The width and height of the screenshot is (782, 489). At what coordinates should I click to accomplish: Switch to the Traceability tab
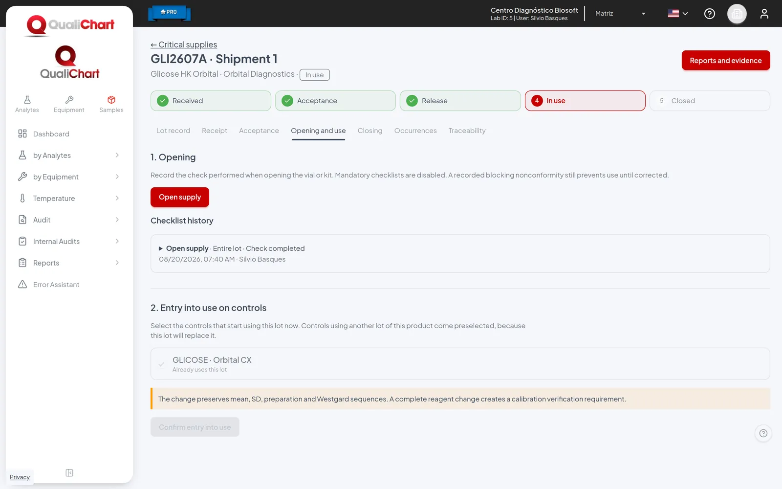tap(467, 131)
